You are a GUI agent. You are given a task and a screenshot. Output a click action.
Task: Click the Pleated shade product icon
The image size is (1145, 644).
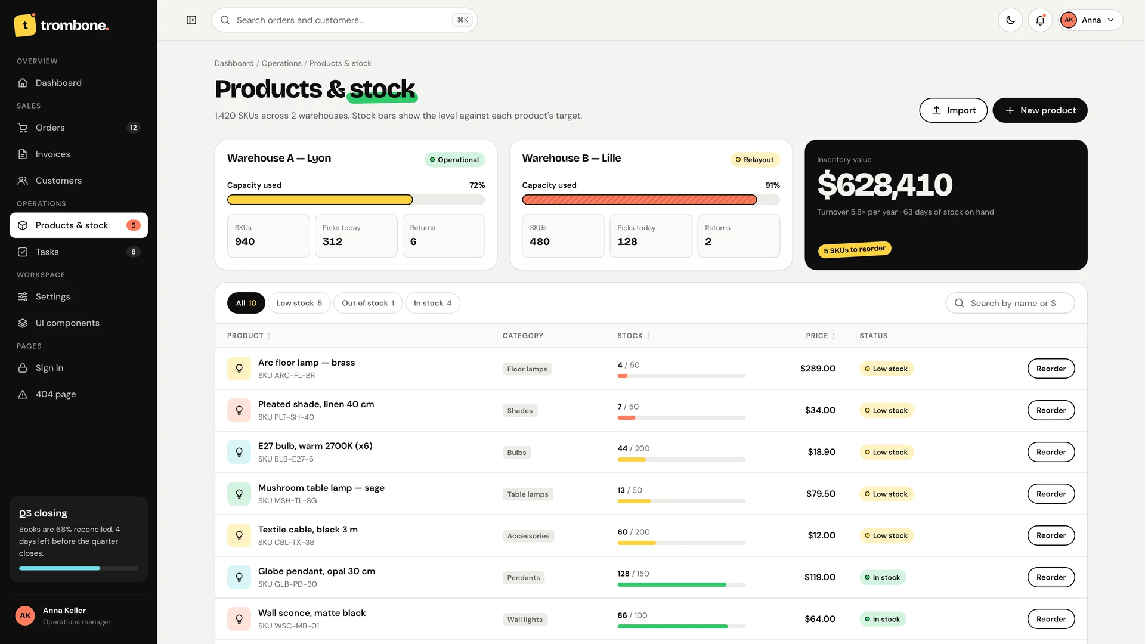pos(239,410)
